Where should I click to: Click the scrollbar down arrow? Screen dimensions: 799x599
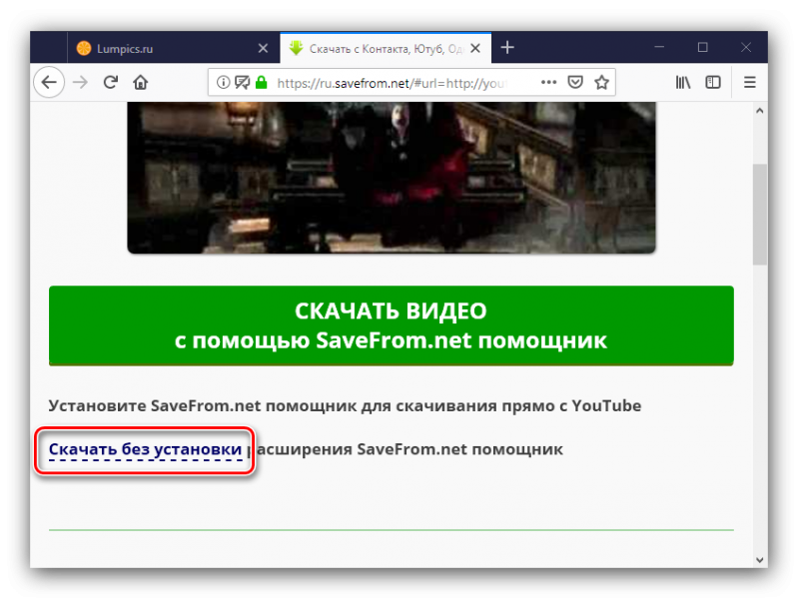[x=760, y=560]
